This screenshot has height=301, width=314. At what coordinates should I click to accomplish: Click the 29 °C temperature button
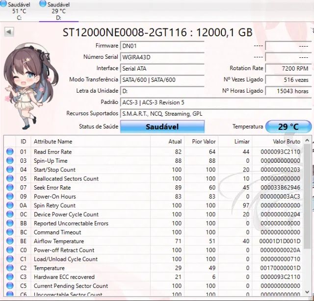(288, 126)
